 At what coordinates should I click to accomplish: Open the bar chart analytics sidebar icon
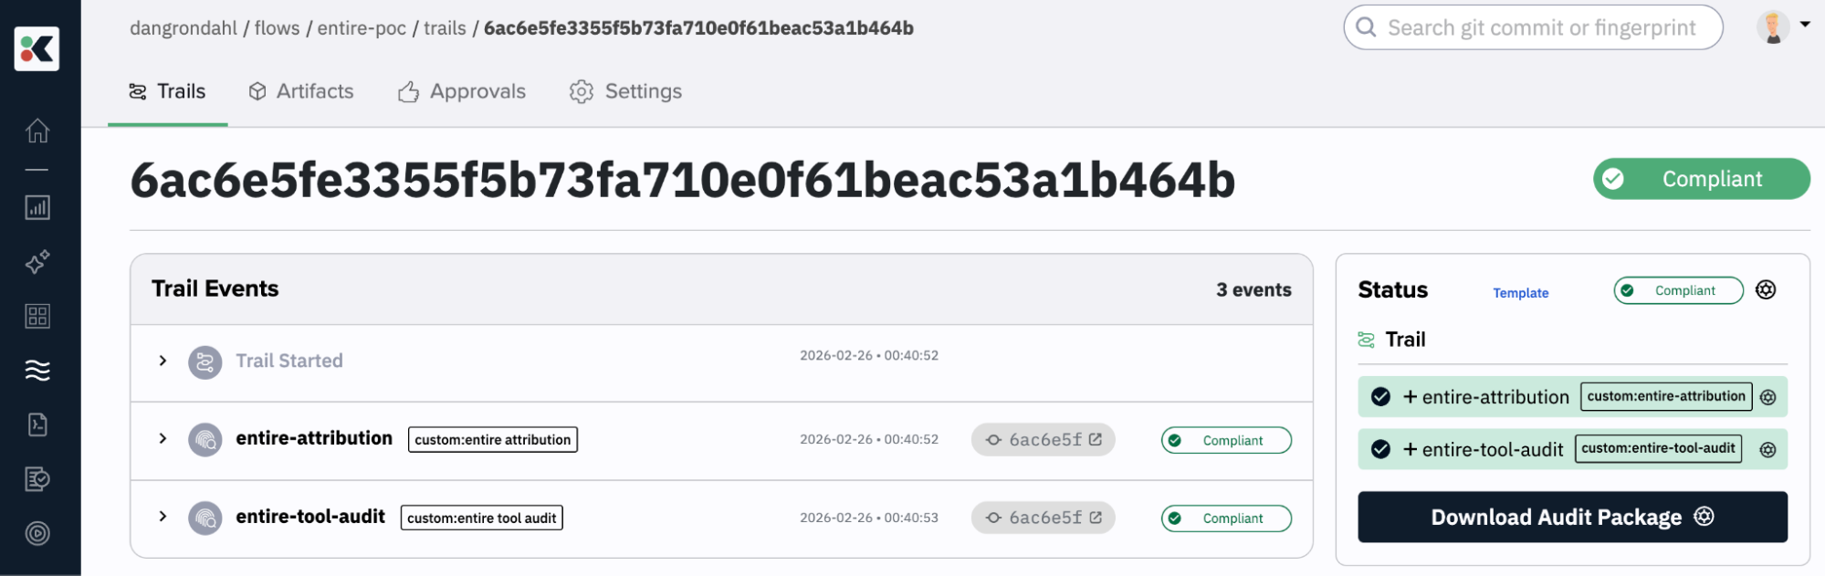click(37, 208)
